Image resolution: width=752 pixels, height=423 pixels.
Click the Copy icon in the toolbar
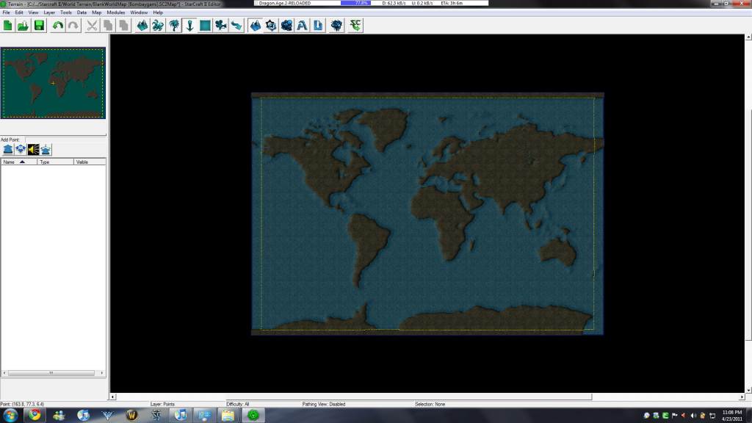click(x=108, y=26)
